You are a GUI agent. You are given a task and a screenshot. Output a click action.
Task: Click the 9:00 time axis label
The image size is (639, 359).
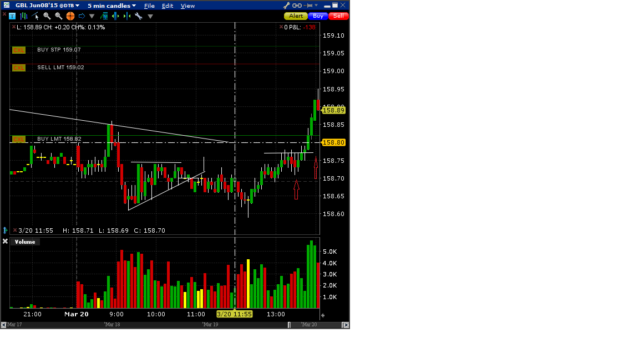click(x=116, y=314)
